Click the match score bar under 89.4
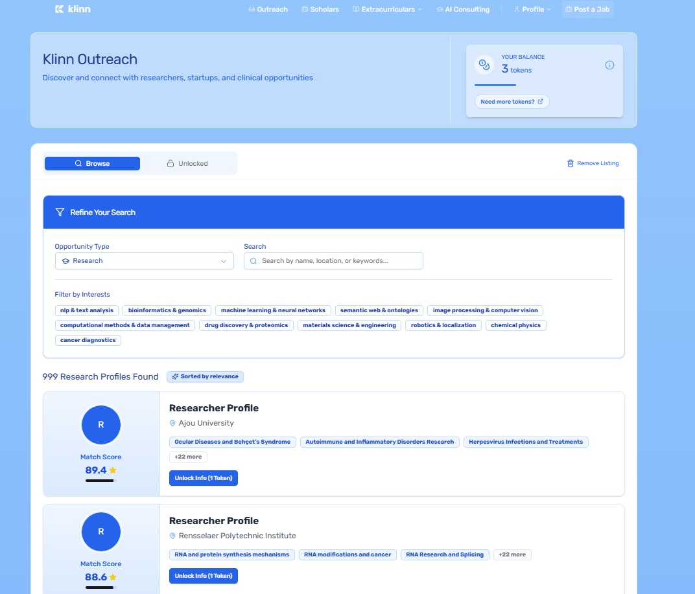The image size is (695, 594). [x=100, y=481]
